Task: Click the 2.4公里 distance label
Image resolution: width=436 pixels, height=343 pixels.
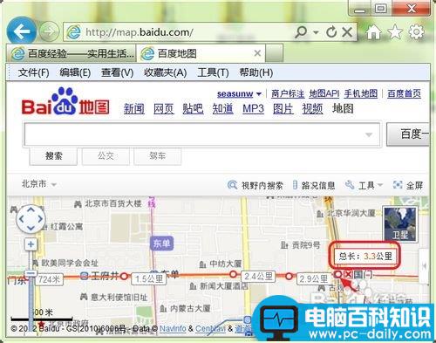Action: tap(258, 276)
